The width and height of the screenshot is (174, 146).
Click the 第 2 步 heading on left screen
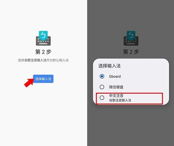[x=43, y=52]
